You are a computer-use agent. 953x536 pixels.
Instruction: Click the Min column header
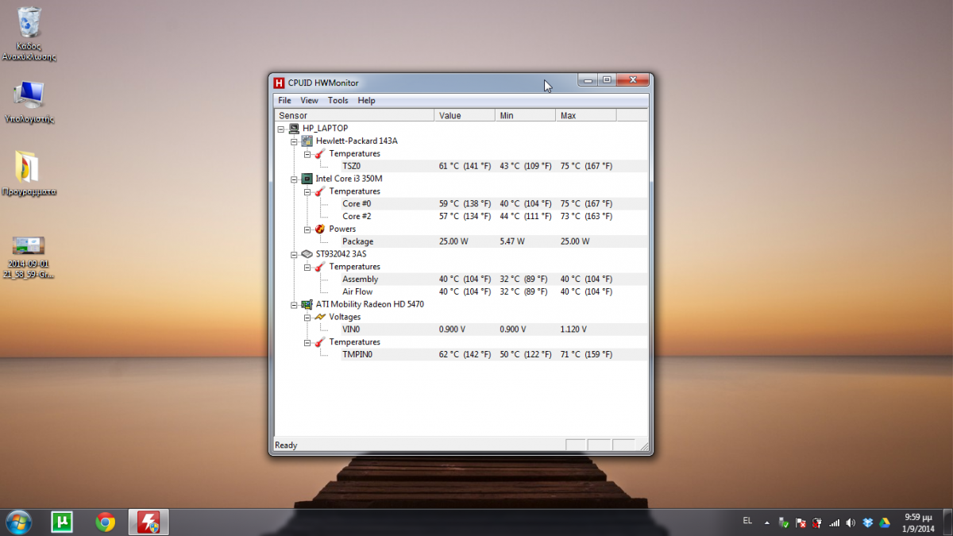click(526, 116)
